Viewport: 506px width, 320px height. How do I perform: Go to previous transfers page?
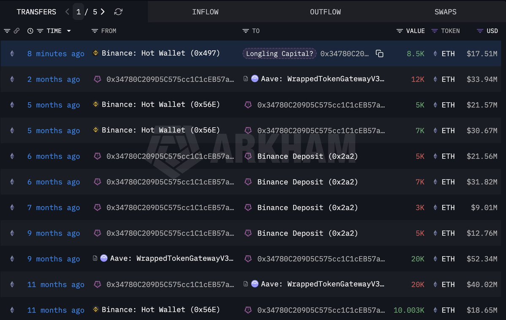click(x=67, y=12)
